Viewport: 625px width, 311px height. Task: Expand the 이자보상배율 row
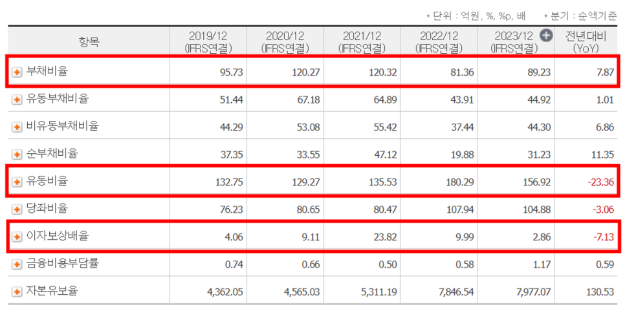click(x=17, y=237)
